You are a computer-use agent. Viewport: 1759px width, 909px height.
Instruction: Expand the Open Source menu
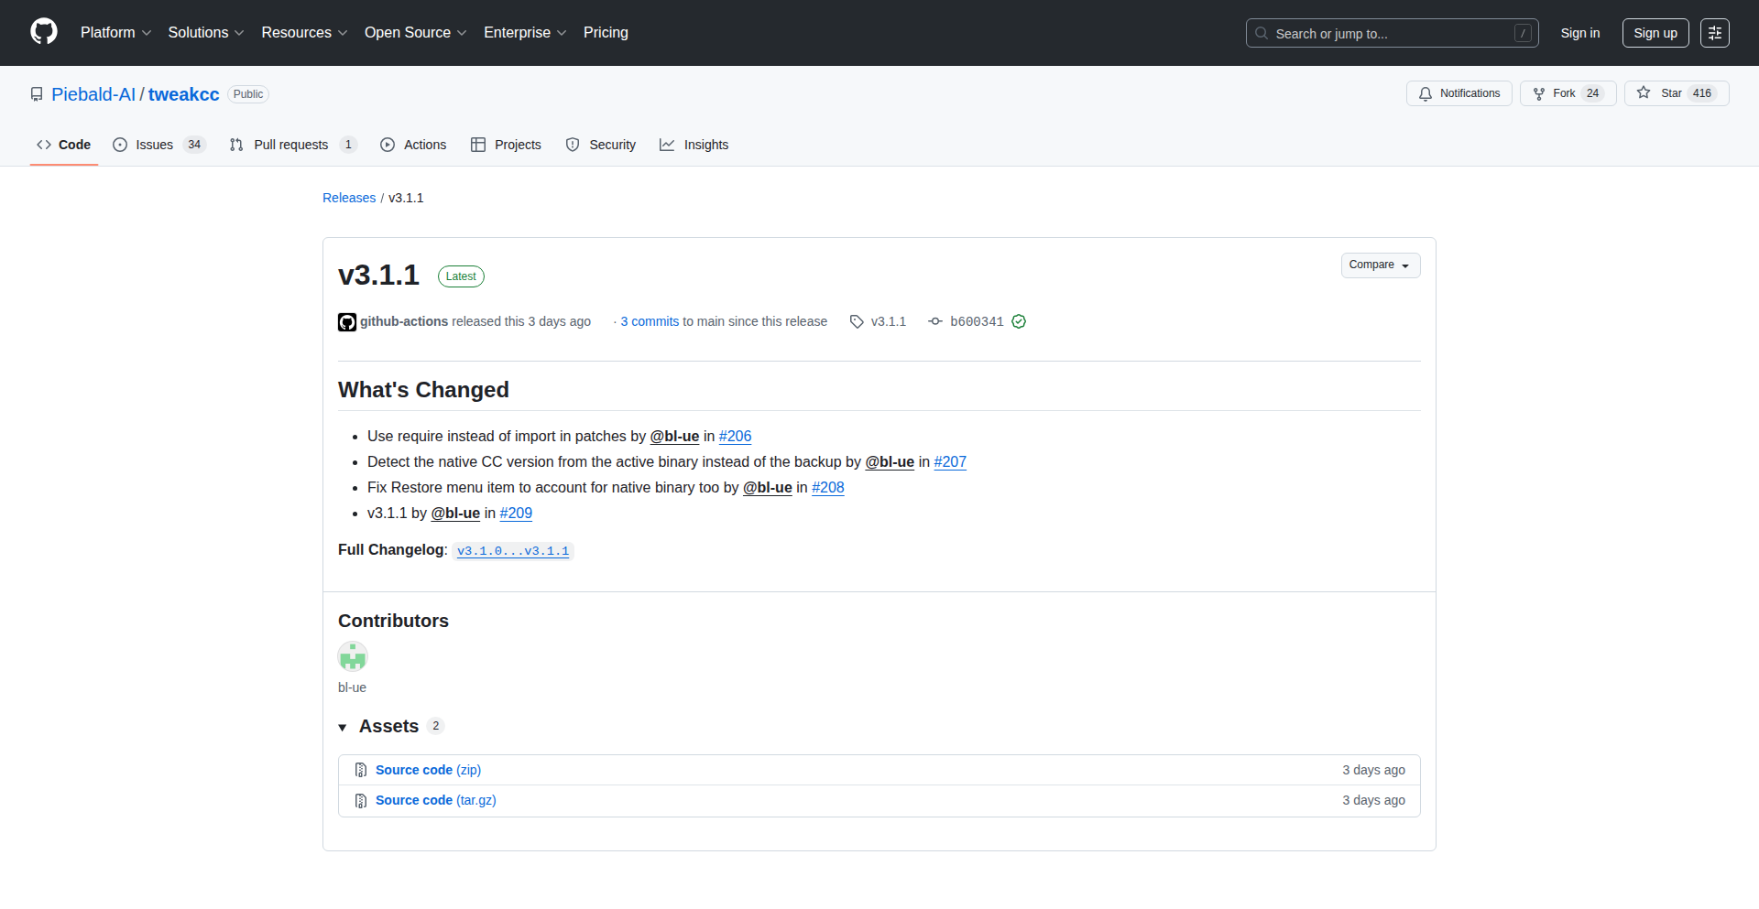(415, 33)
